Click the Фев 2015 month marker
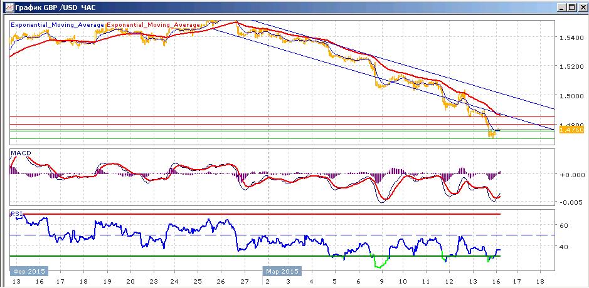This screenshot has height=288, width=589. pos(29,271)
